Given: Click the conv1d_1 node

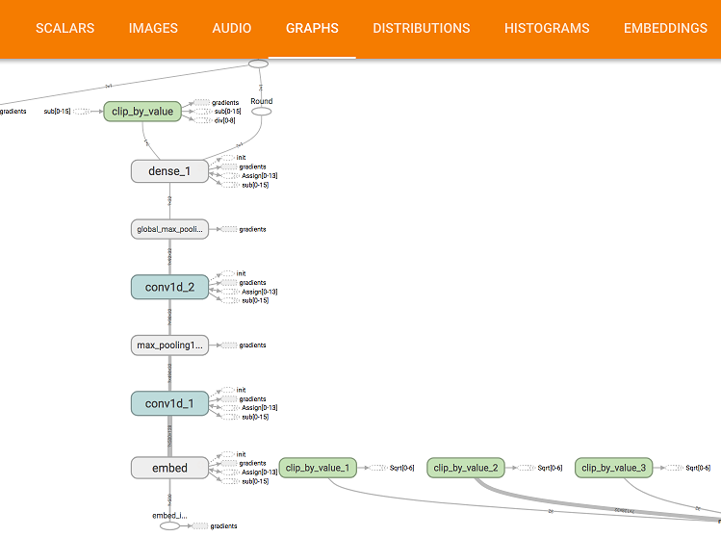Looking at the screenshot, I should coord(169,403).
